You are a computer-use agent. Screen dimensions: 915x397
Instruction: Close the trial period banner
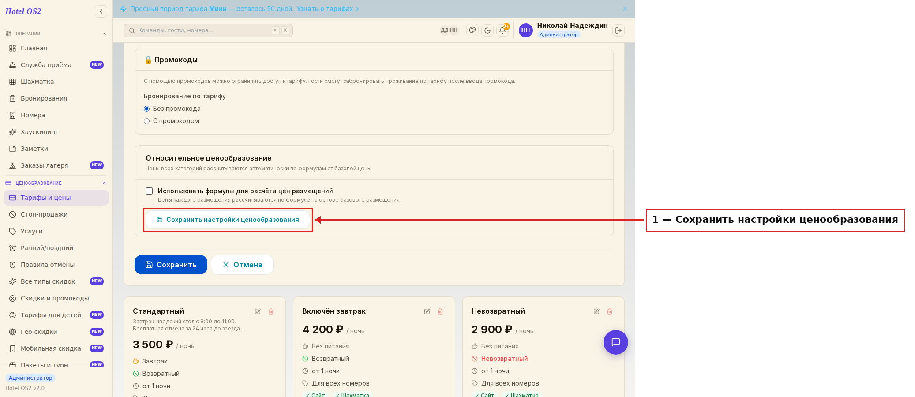(625, 9)
